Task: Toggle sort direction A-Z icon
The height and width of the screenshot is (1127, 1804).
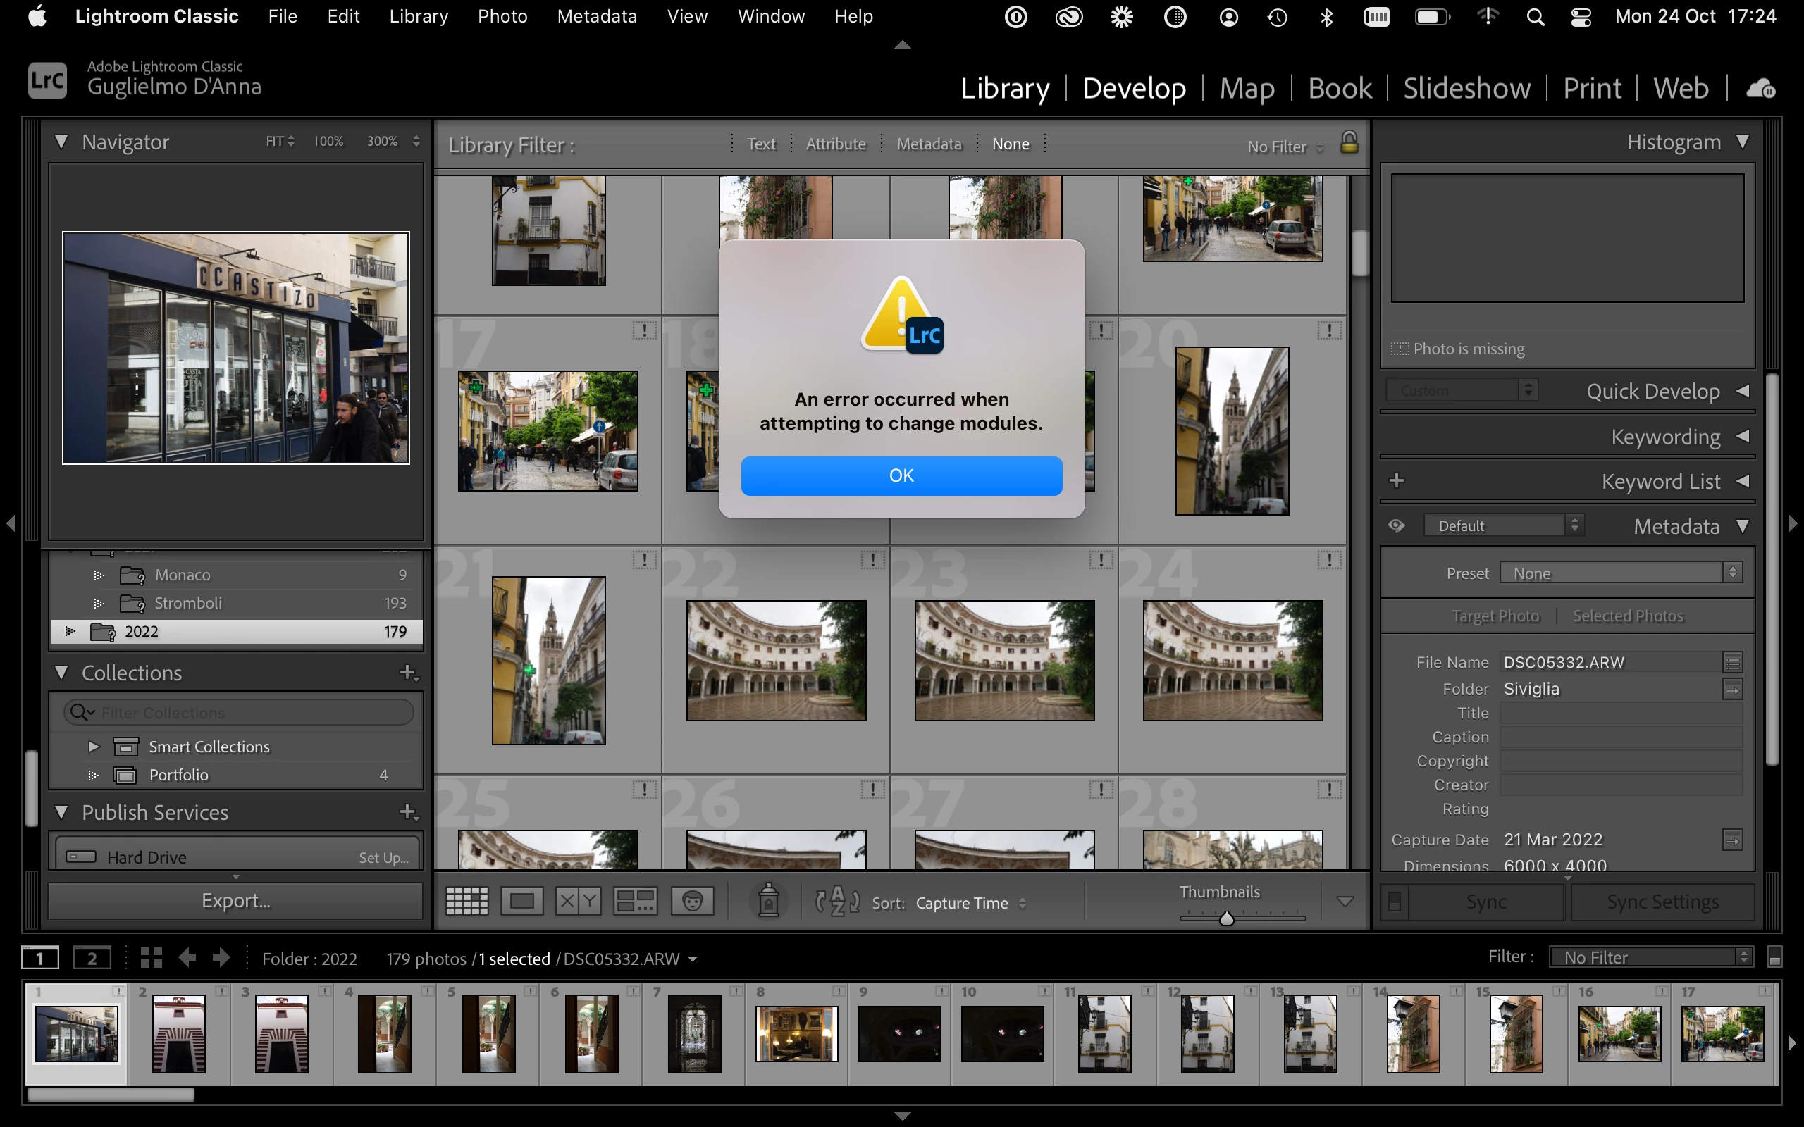Action: click(x=837, y=902)
